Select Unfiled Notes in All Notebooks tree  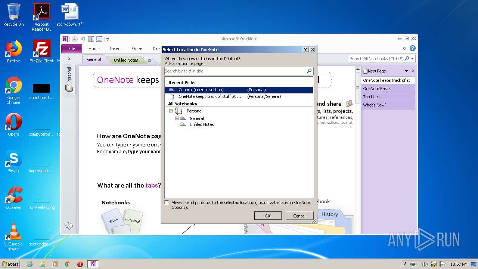coord(201,124)
